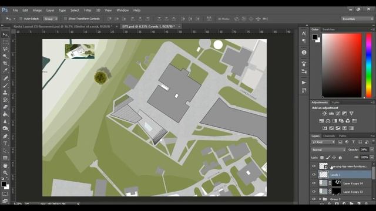Viewport: 376px width, 211px height.
Task: Open the Info panel icon
Action: [x=304, y=52]
